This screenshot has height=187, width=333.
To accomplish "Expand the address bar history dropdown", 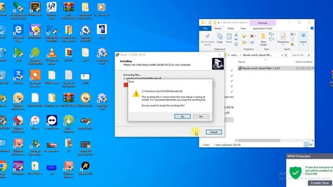I will [282, 55].
